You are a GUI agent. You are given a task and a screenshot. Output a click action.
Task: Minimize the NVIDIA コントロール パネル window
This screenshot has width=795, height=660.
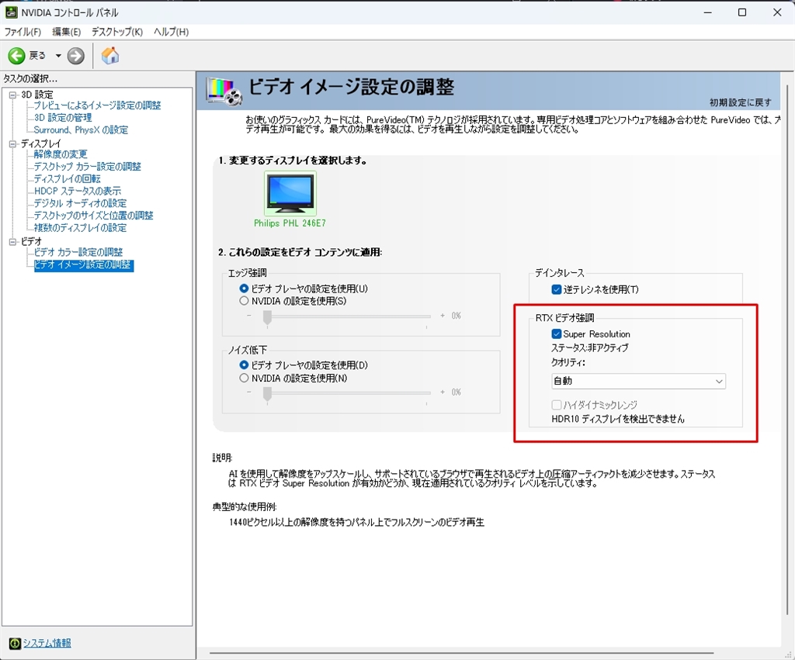(707, 12)
